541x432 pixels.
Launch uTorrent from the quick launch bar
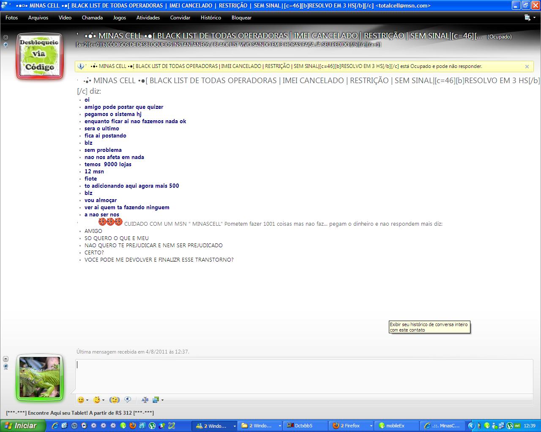[x=152, y=426]
